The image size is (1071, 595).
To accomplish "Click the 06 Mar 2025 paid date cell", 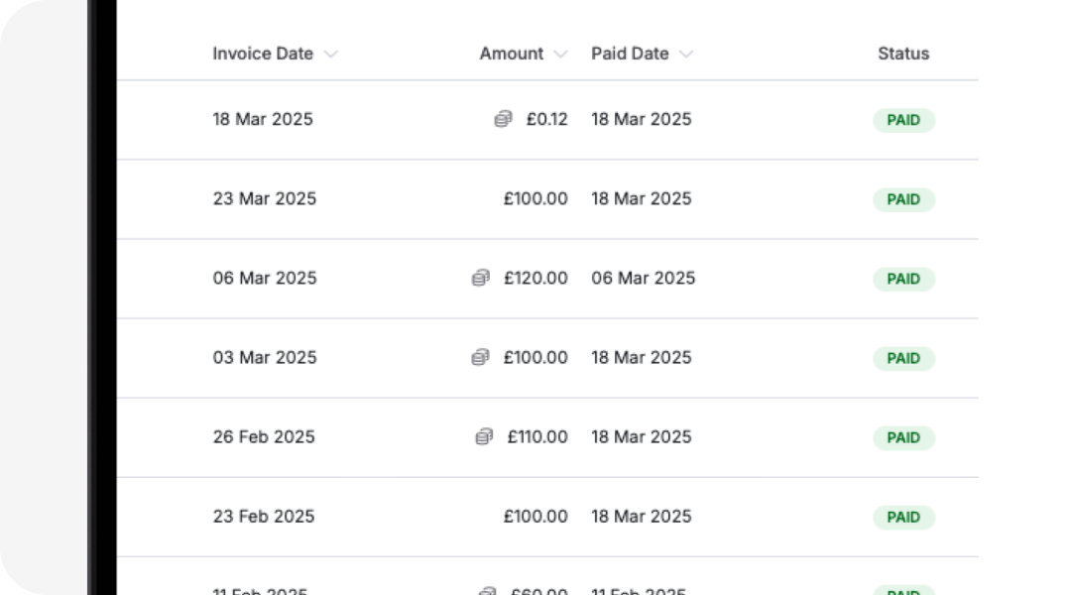I will (643, 278).
